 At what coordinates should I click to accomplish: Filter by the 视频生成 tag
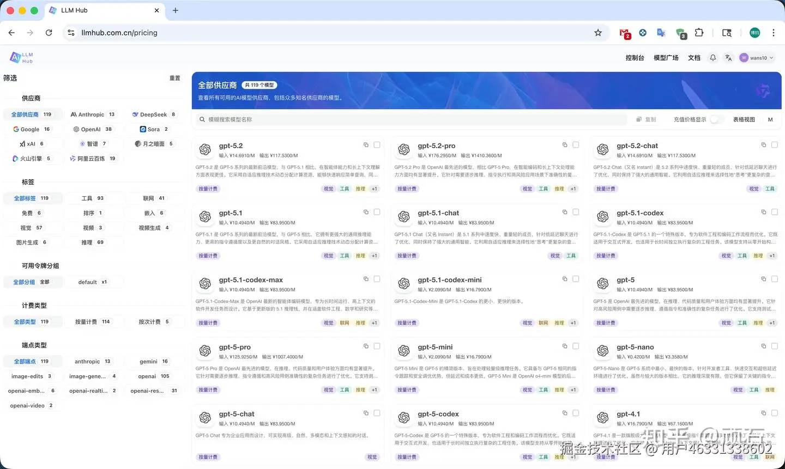click(154, 228)
